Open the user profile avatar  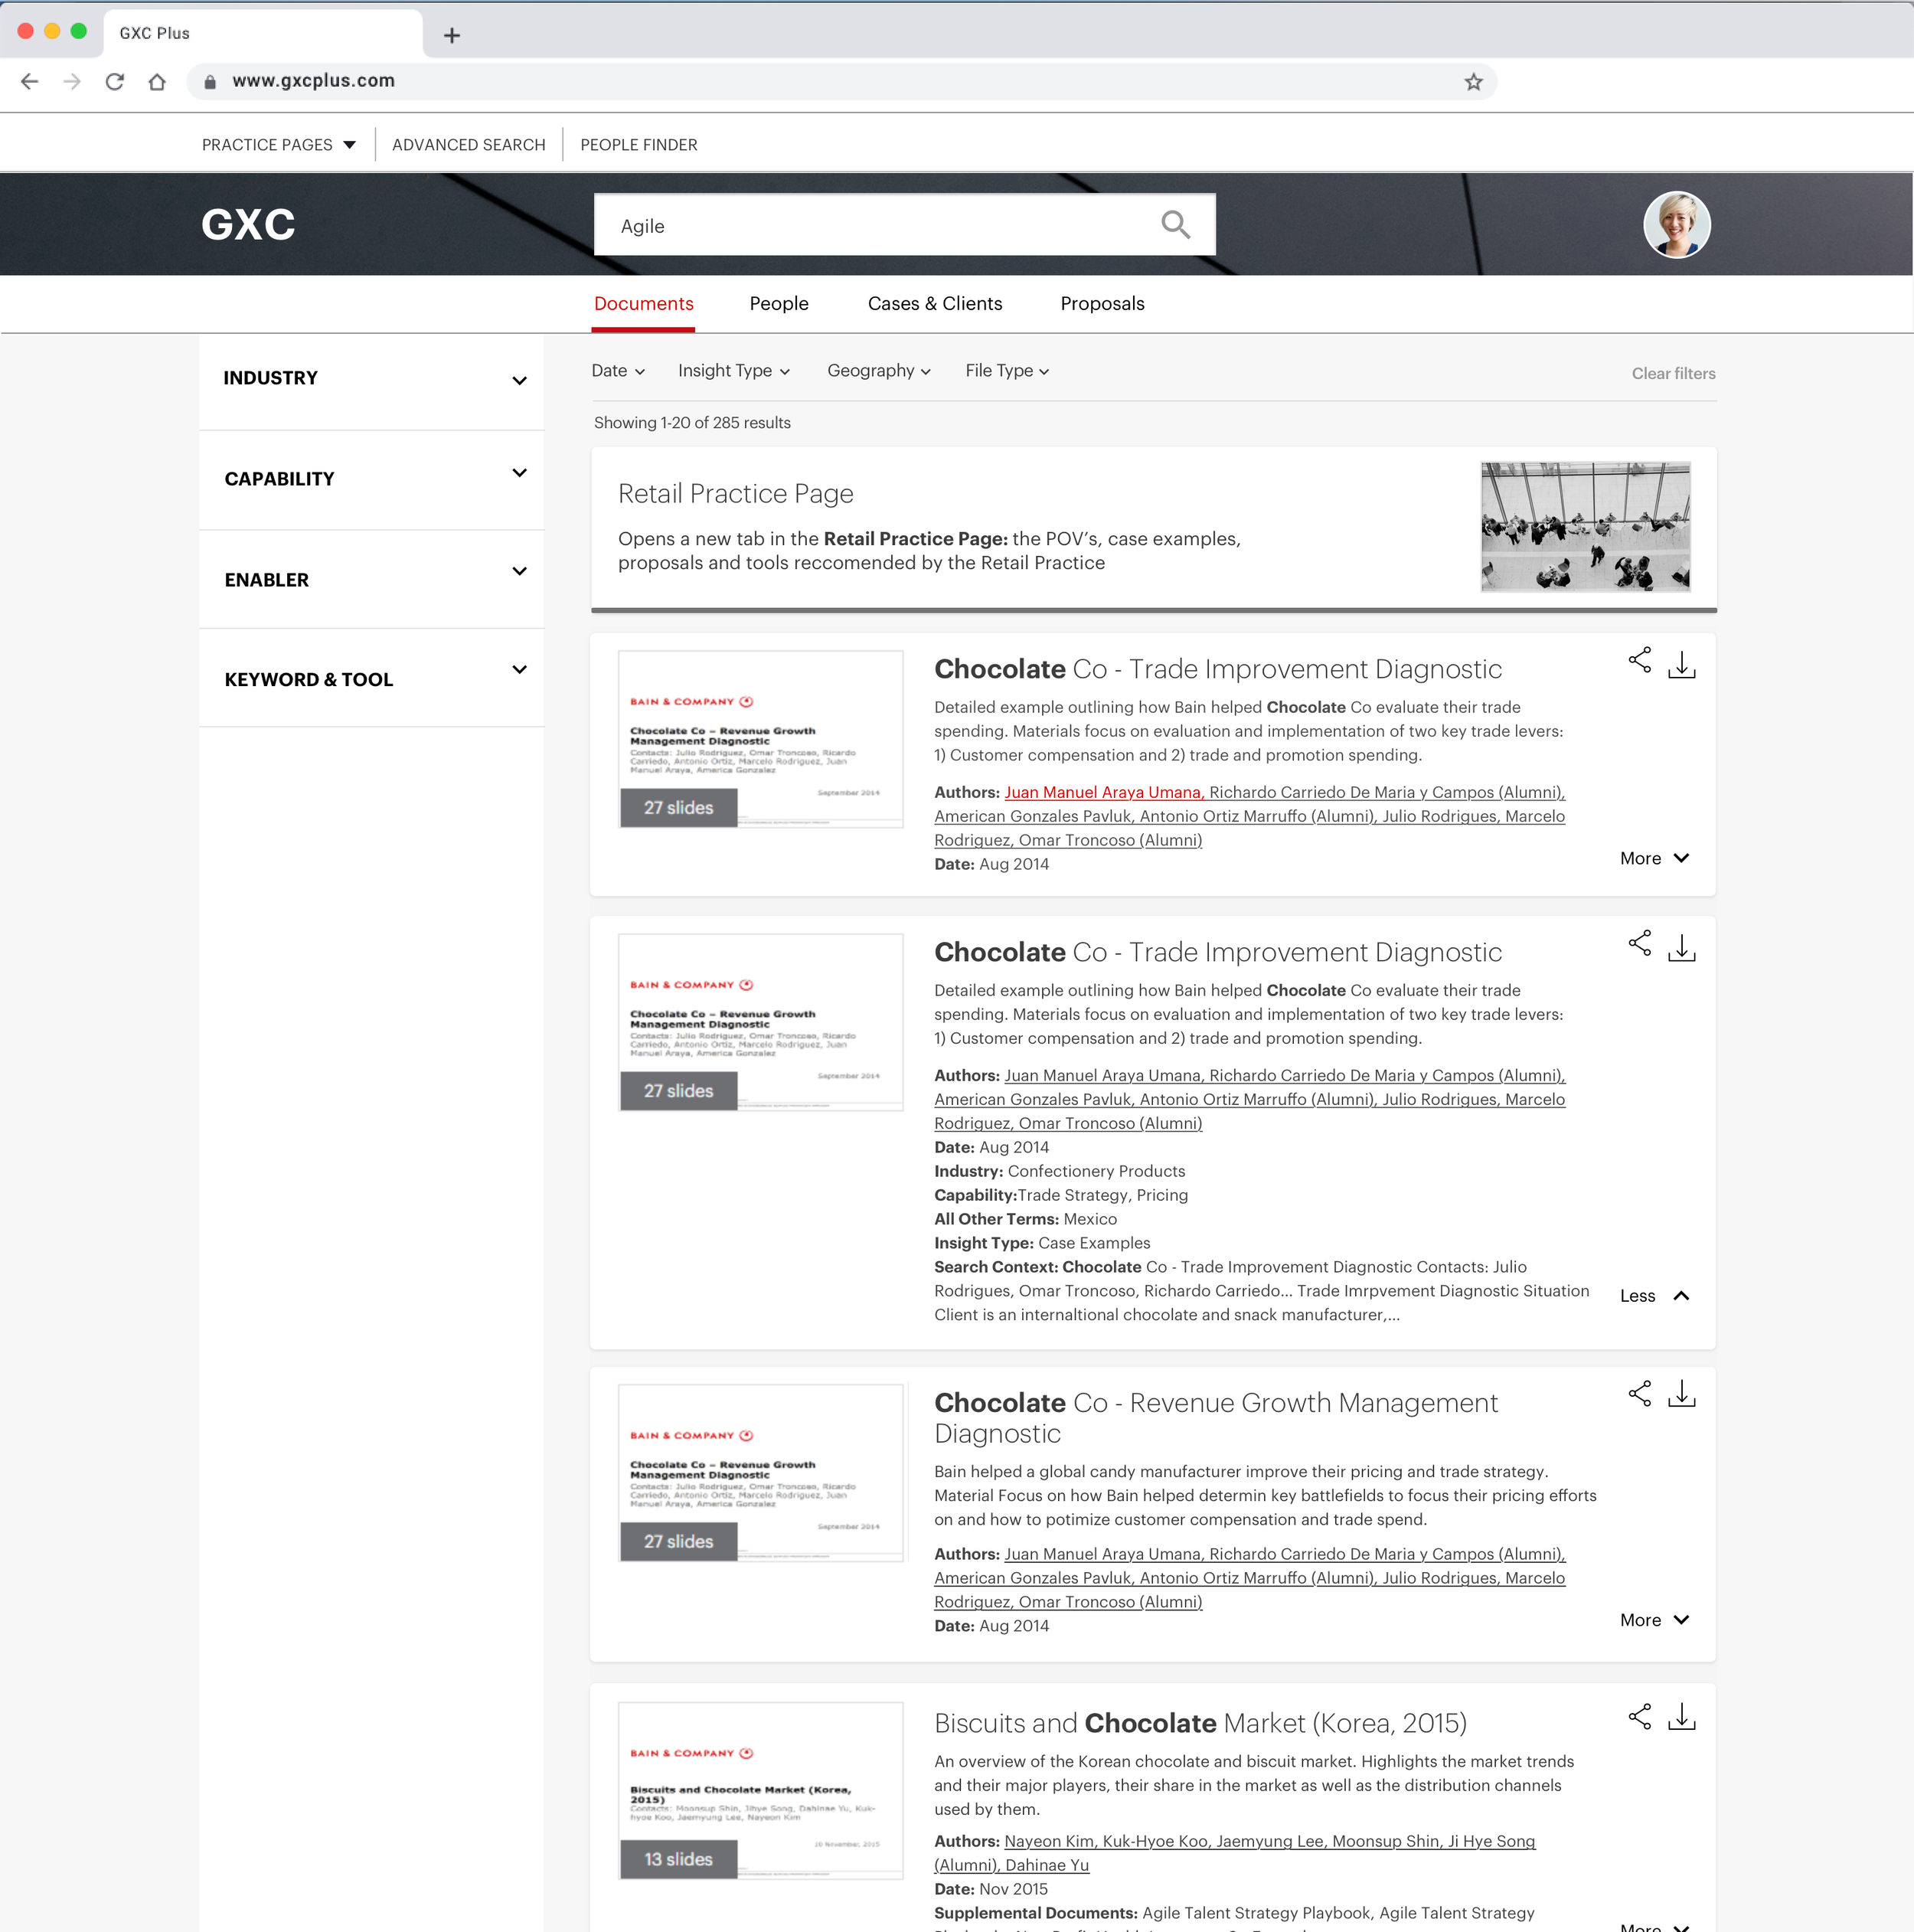click(x=1676, y=225)
